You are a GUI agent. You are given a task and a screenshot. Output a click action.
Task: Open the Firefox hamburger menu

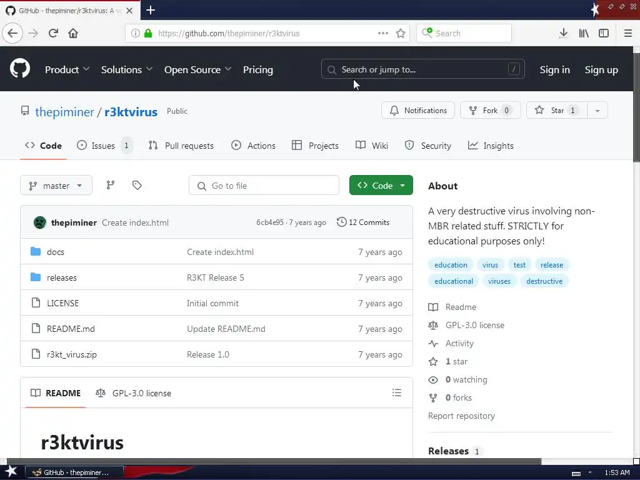628,33
